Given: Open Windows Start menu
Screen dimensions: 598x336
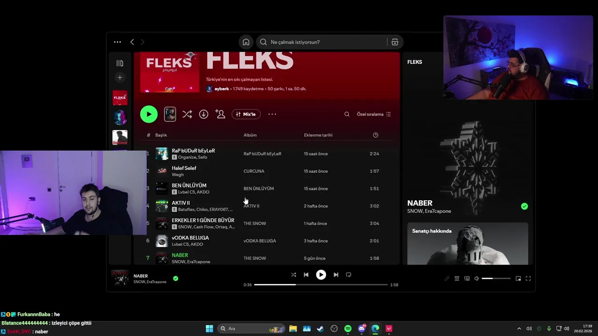Looking at the screenshot, I should pos(209,329).
